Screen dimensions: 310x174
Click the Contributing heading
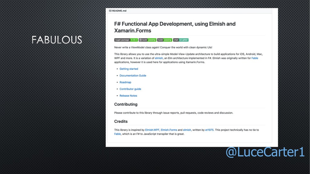126,104
